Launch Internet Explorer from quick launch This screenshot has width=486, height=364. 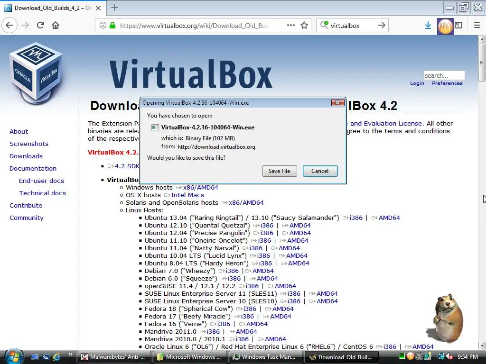click(x=56, y=357)
